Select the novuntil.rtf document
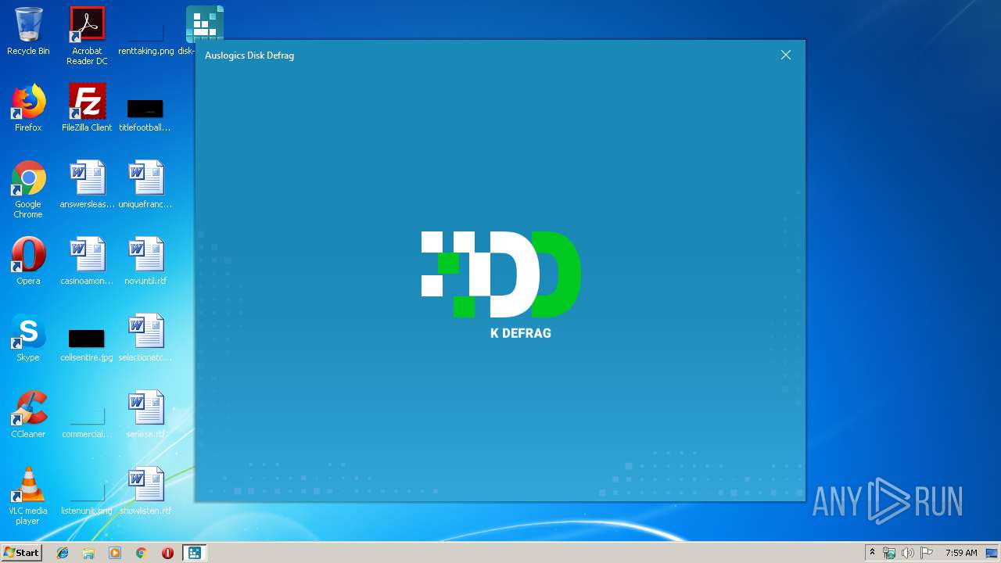Screen dimensions: 1001x563 coord(145,261)
